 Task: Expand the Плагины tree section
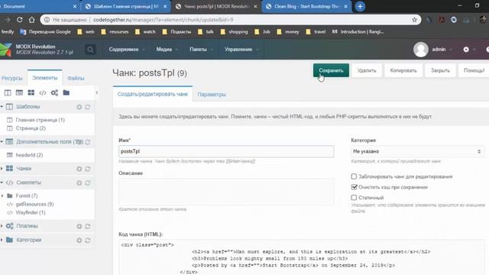(2, 226)
